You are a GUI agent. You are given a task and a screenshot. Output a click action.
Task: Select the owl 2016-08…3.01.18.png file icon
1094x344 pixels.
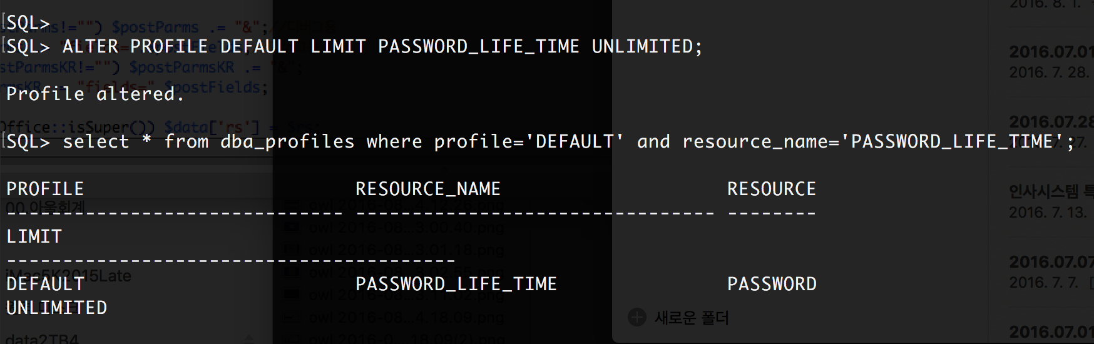click(x=292, y=250)
